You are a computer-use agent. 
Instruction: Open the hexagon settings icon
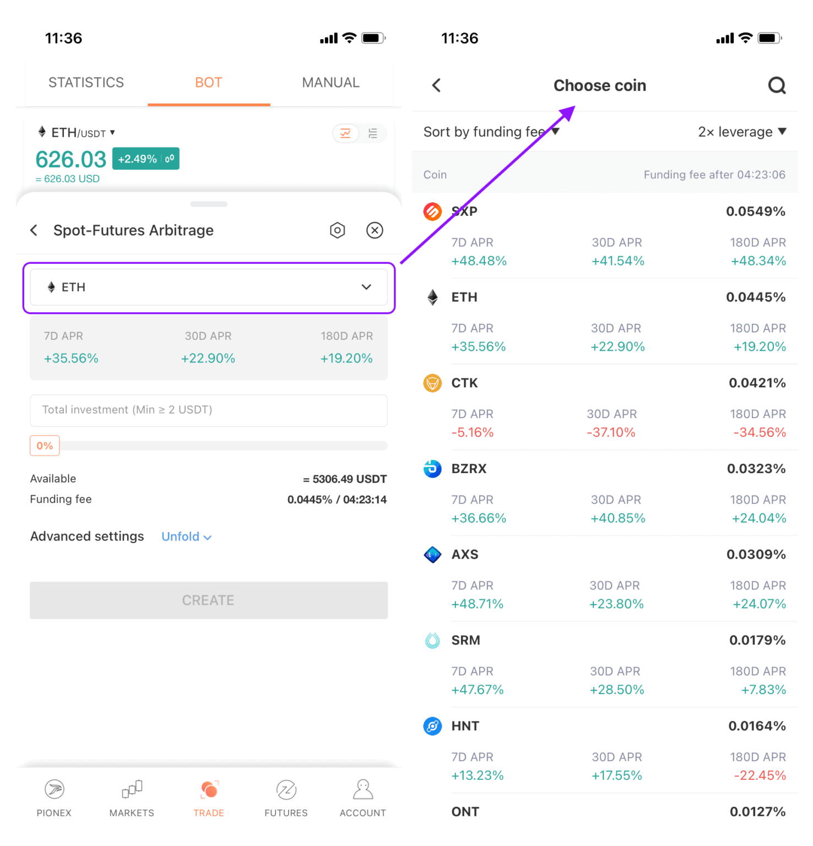point(337,230)
